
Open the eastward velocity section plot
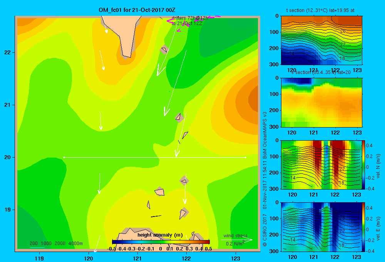tap(321, 227)
